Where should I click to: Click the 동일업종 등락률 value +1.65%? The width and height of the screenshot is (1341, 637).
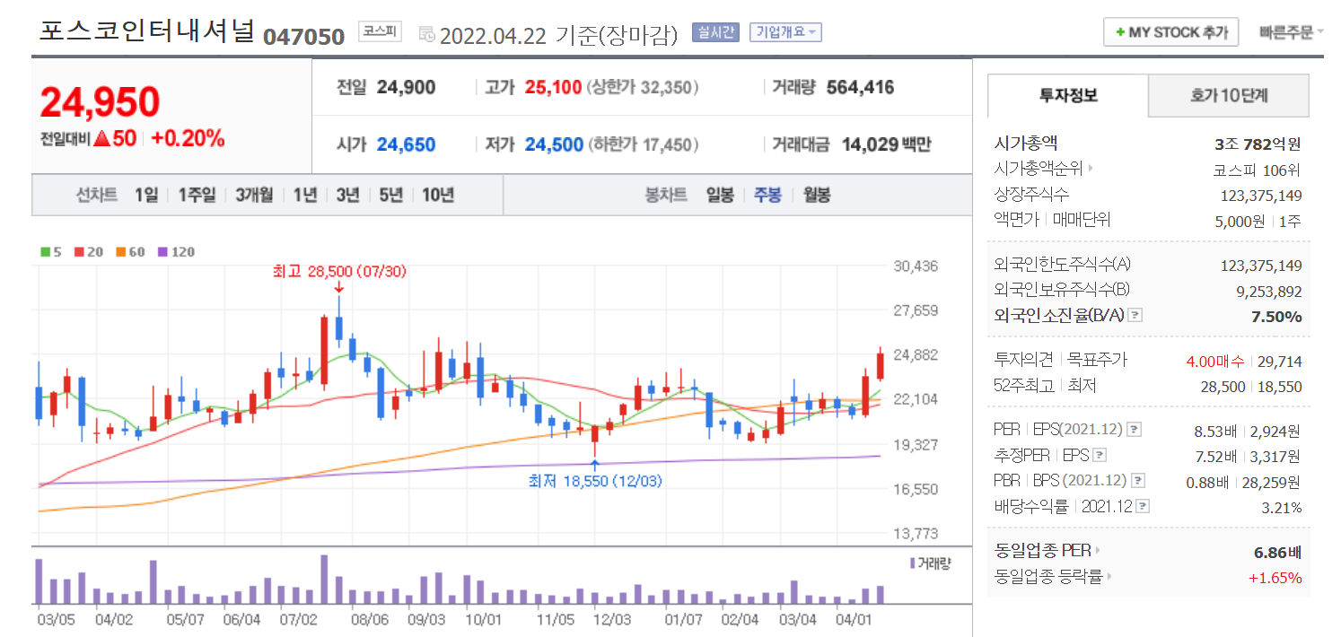pos(1275,578)
